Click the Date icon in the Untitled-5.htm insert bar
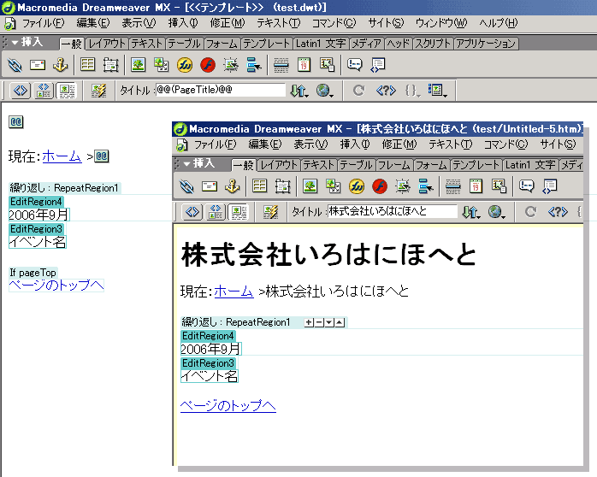 (x=476, y=185)
